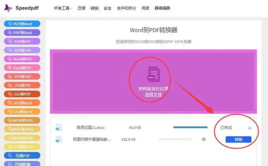Open the 阅读 menu
This screenshot has height=166, width=268.
click(x=145, y=8)
